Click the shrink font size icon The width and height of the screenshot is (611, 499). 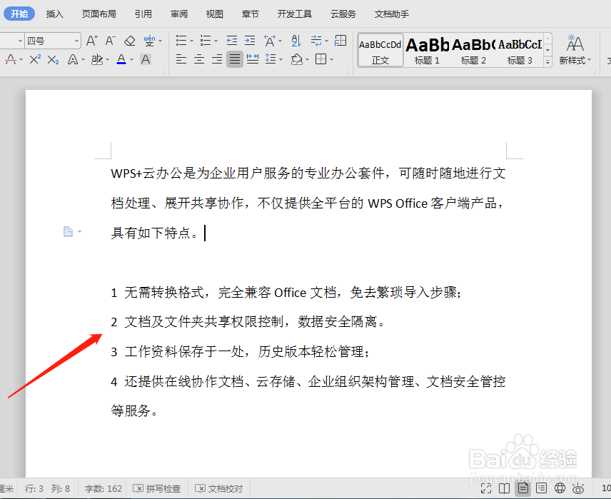(x=110, y=41)
